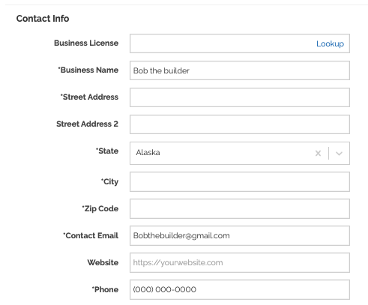
Task: Select the Zip Code input field
Action: pos(240,208)
